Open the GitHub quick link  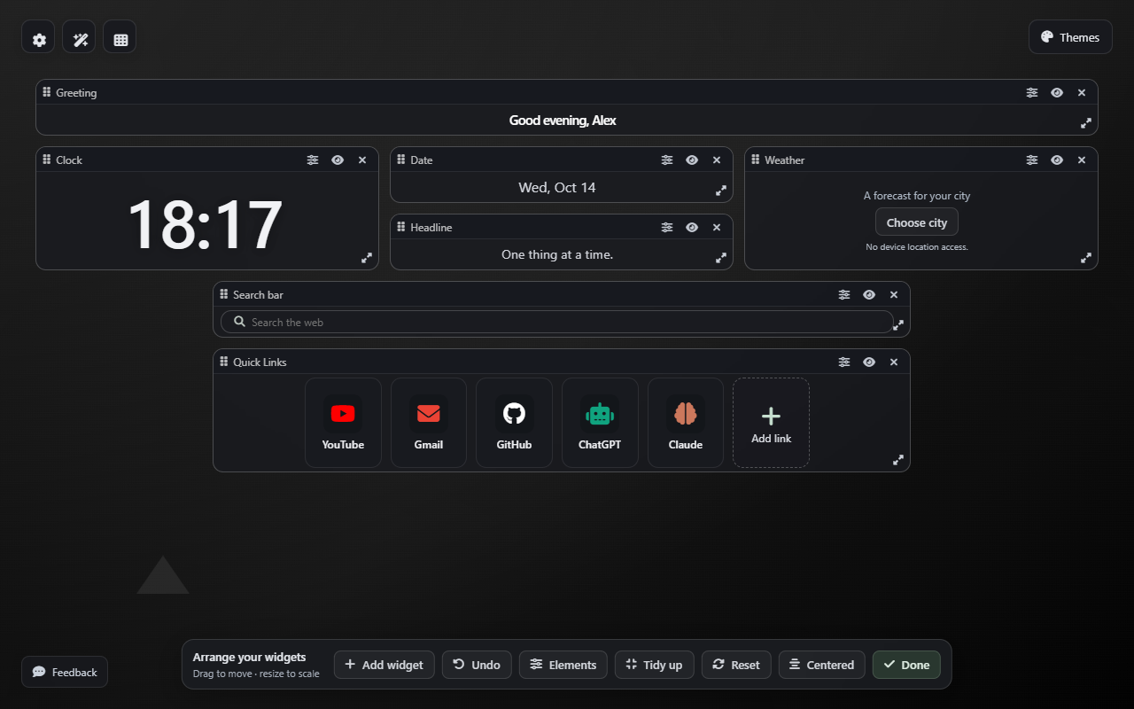pos(514,423)
